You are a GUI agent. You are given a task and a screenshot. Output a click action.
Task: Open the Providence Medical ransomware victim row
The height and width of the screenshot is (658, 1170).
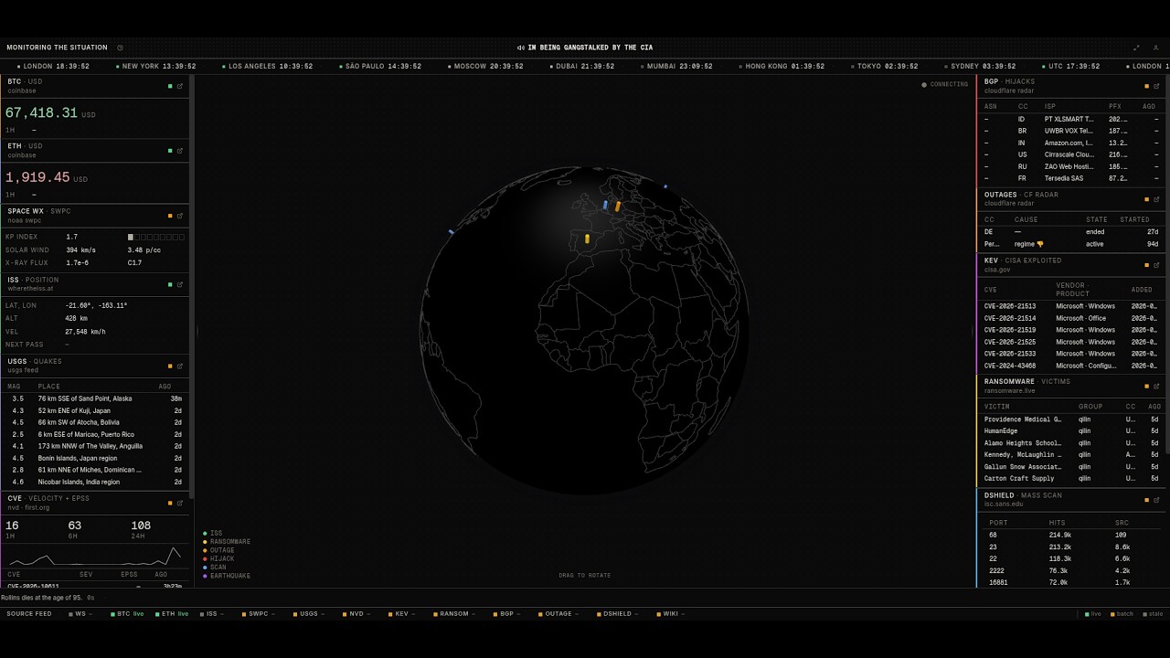[1071, 419]
